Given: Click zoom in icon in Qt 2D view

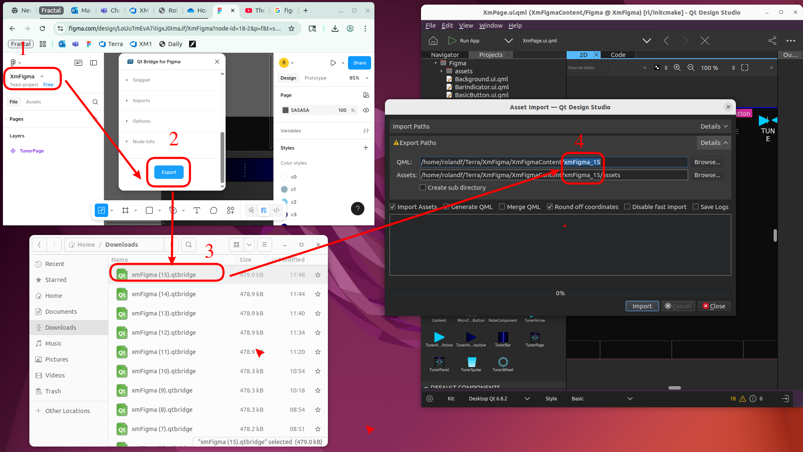Looking at the screenshot, I should click(677, 68).
